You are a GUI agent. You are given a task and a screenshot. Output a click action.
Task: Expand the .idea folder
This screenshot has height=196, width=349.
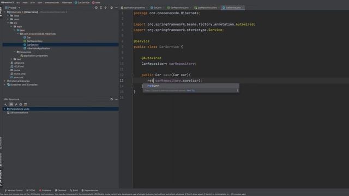(8, 16)
